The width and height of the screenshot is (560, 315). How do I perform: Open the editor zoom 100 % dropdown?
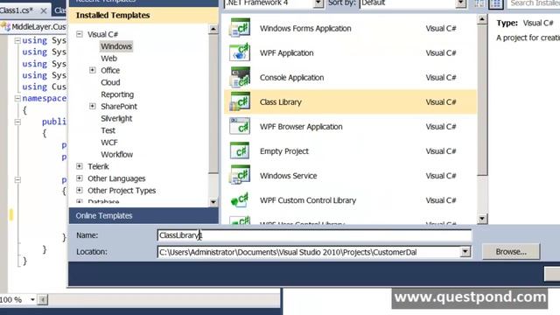click(32, 299)
